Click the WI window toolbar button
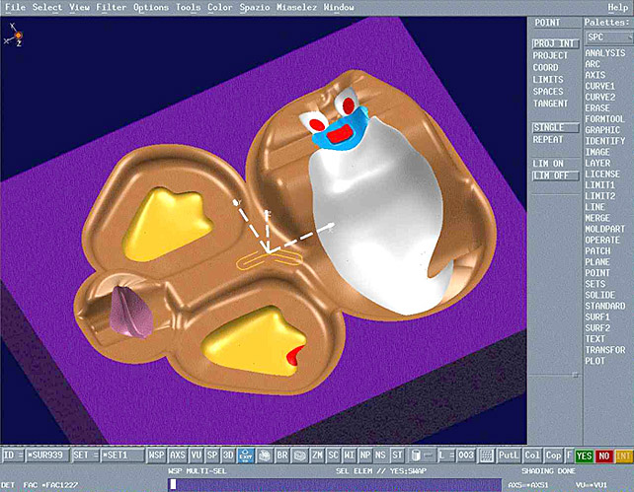 click(349, 456)
